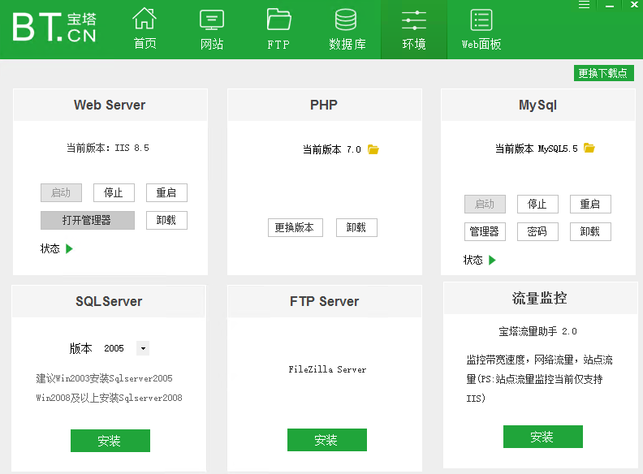Restart MySql using 重启 button
Viewport: 643px width, 474px height.
click(x=590, y=205)
